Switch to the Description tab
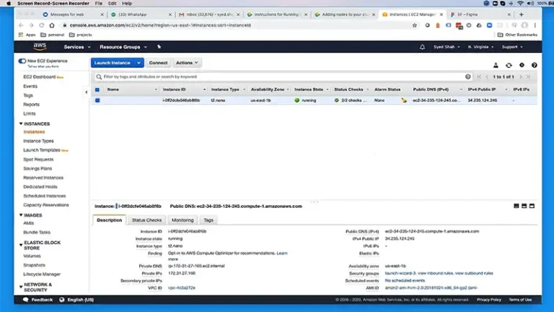This screenshot has width=554, height=312. pyautogui.click(x=109, y=220)
